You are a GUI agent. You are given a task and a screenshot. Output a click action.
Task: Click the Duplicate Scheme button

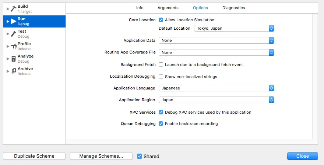34,156
